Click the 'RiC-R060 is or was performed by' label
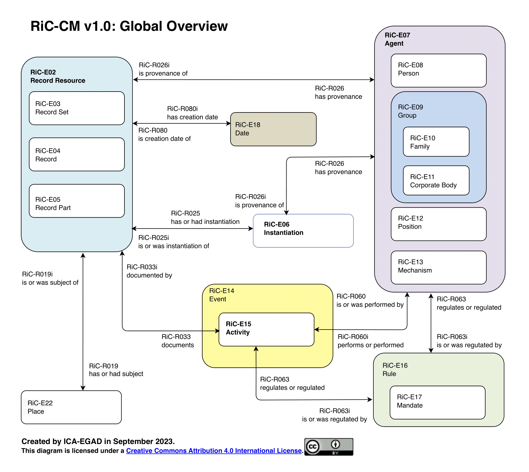 click(x=370, y=300)
